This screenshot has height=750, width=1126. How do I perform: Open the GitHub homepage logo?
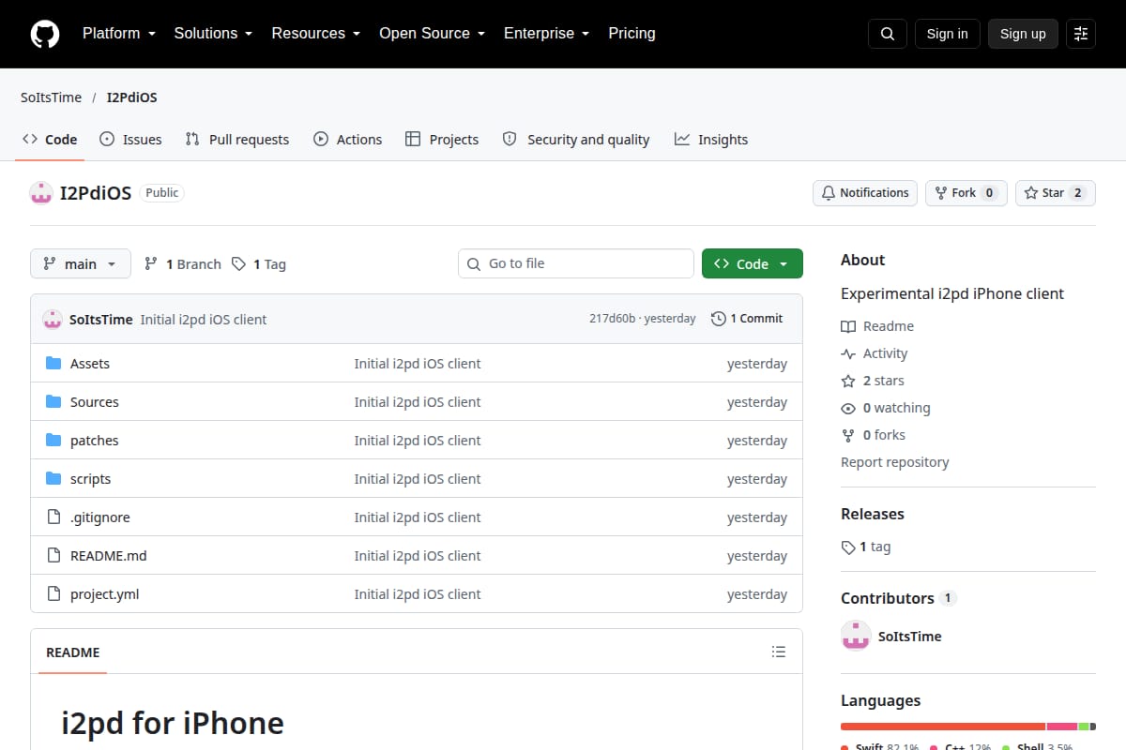point(44,34)
